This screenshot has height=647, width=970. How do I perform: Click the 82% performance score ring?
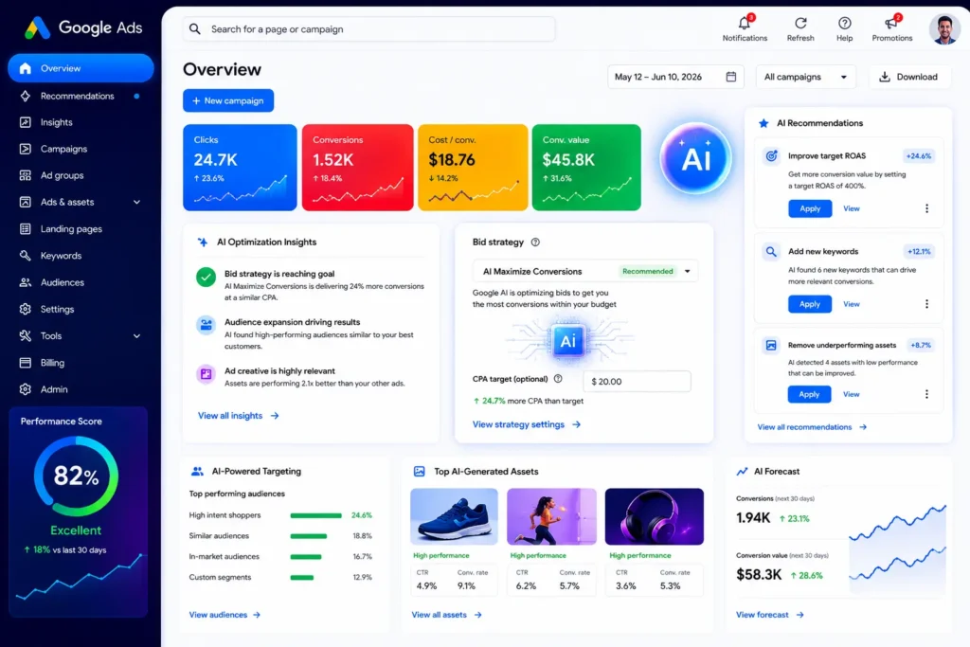point(76,476)
